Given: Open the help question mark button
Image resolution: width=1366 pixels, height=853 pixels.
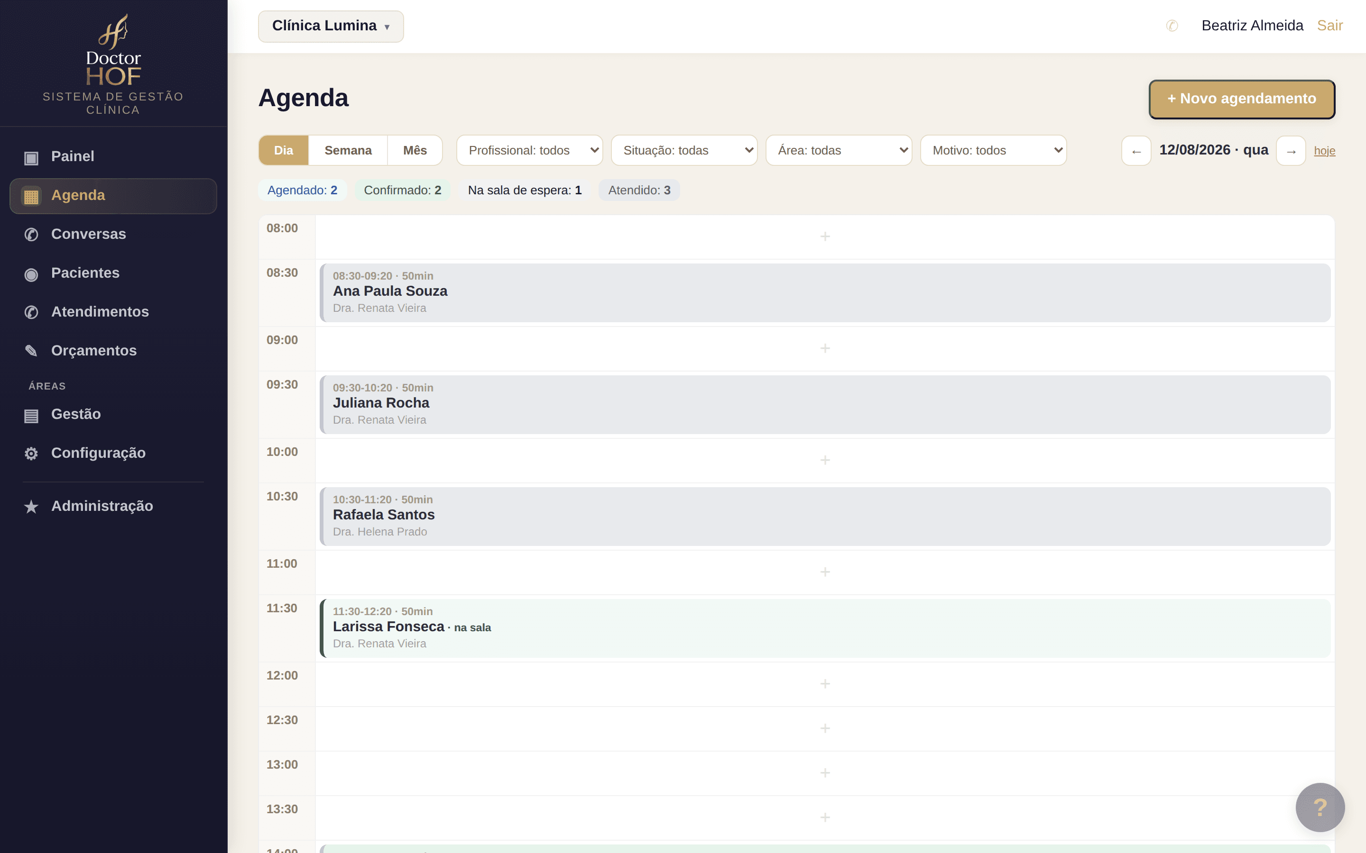Looking at the screenshot, I should tap(1320, 807).
